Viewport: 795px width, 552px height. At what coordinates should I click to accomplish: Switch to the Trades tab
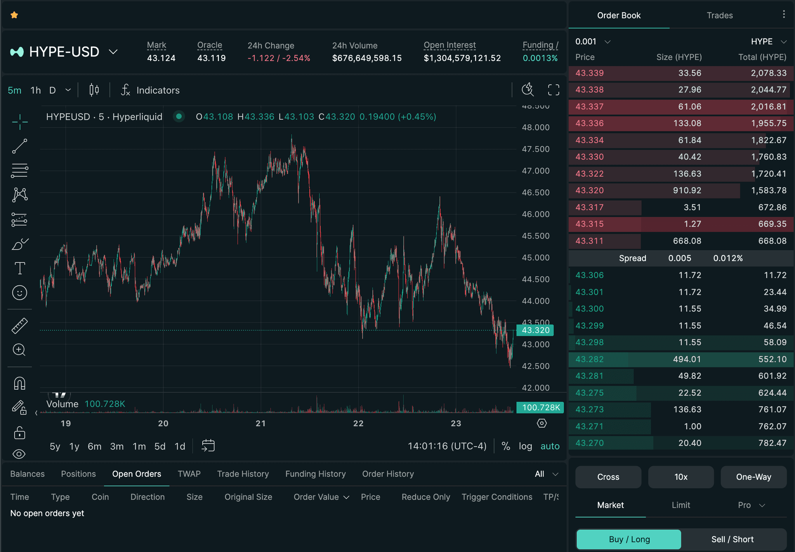[719, 16]
